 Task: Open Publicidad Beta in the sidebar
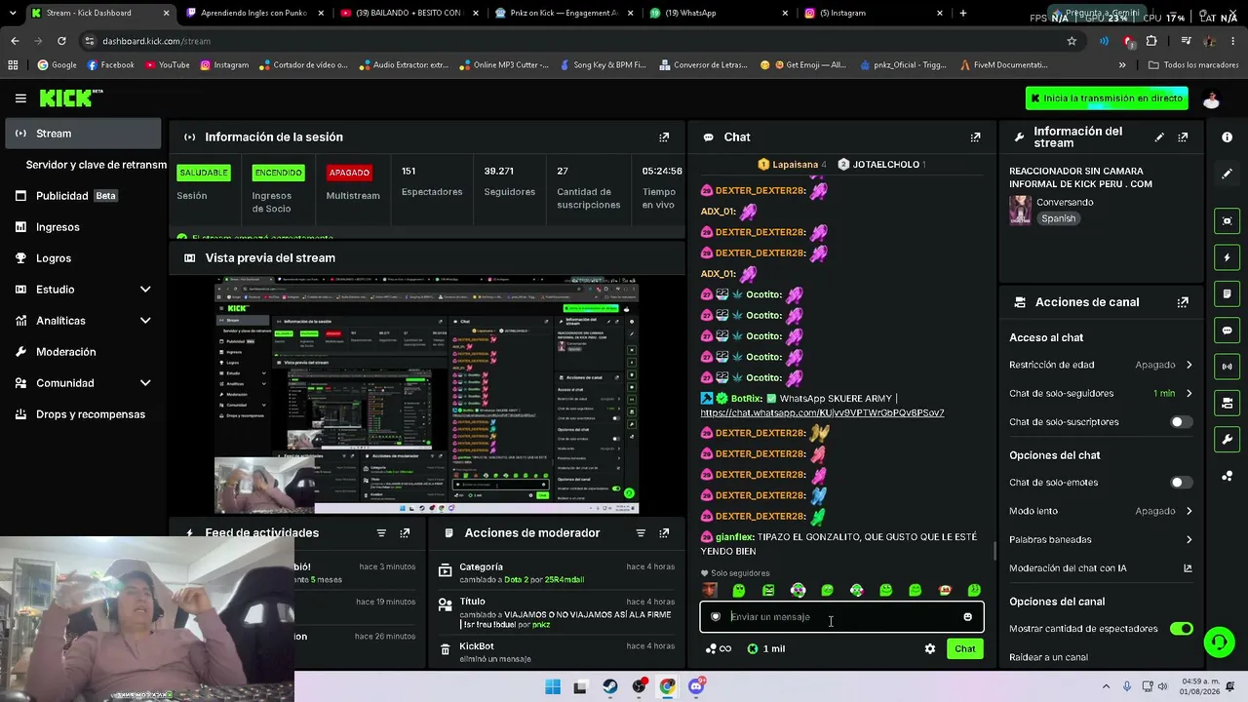[x=83, y=196]
